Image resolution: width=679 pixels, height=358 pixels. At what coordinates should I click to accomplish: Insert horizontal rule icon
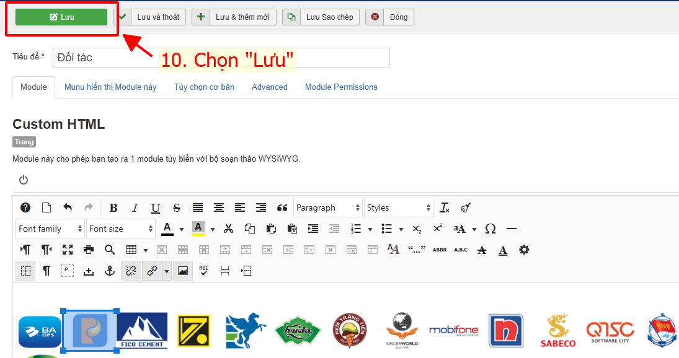tap(512, 229)
